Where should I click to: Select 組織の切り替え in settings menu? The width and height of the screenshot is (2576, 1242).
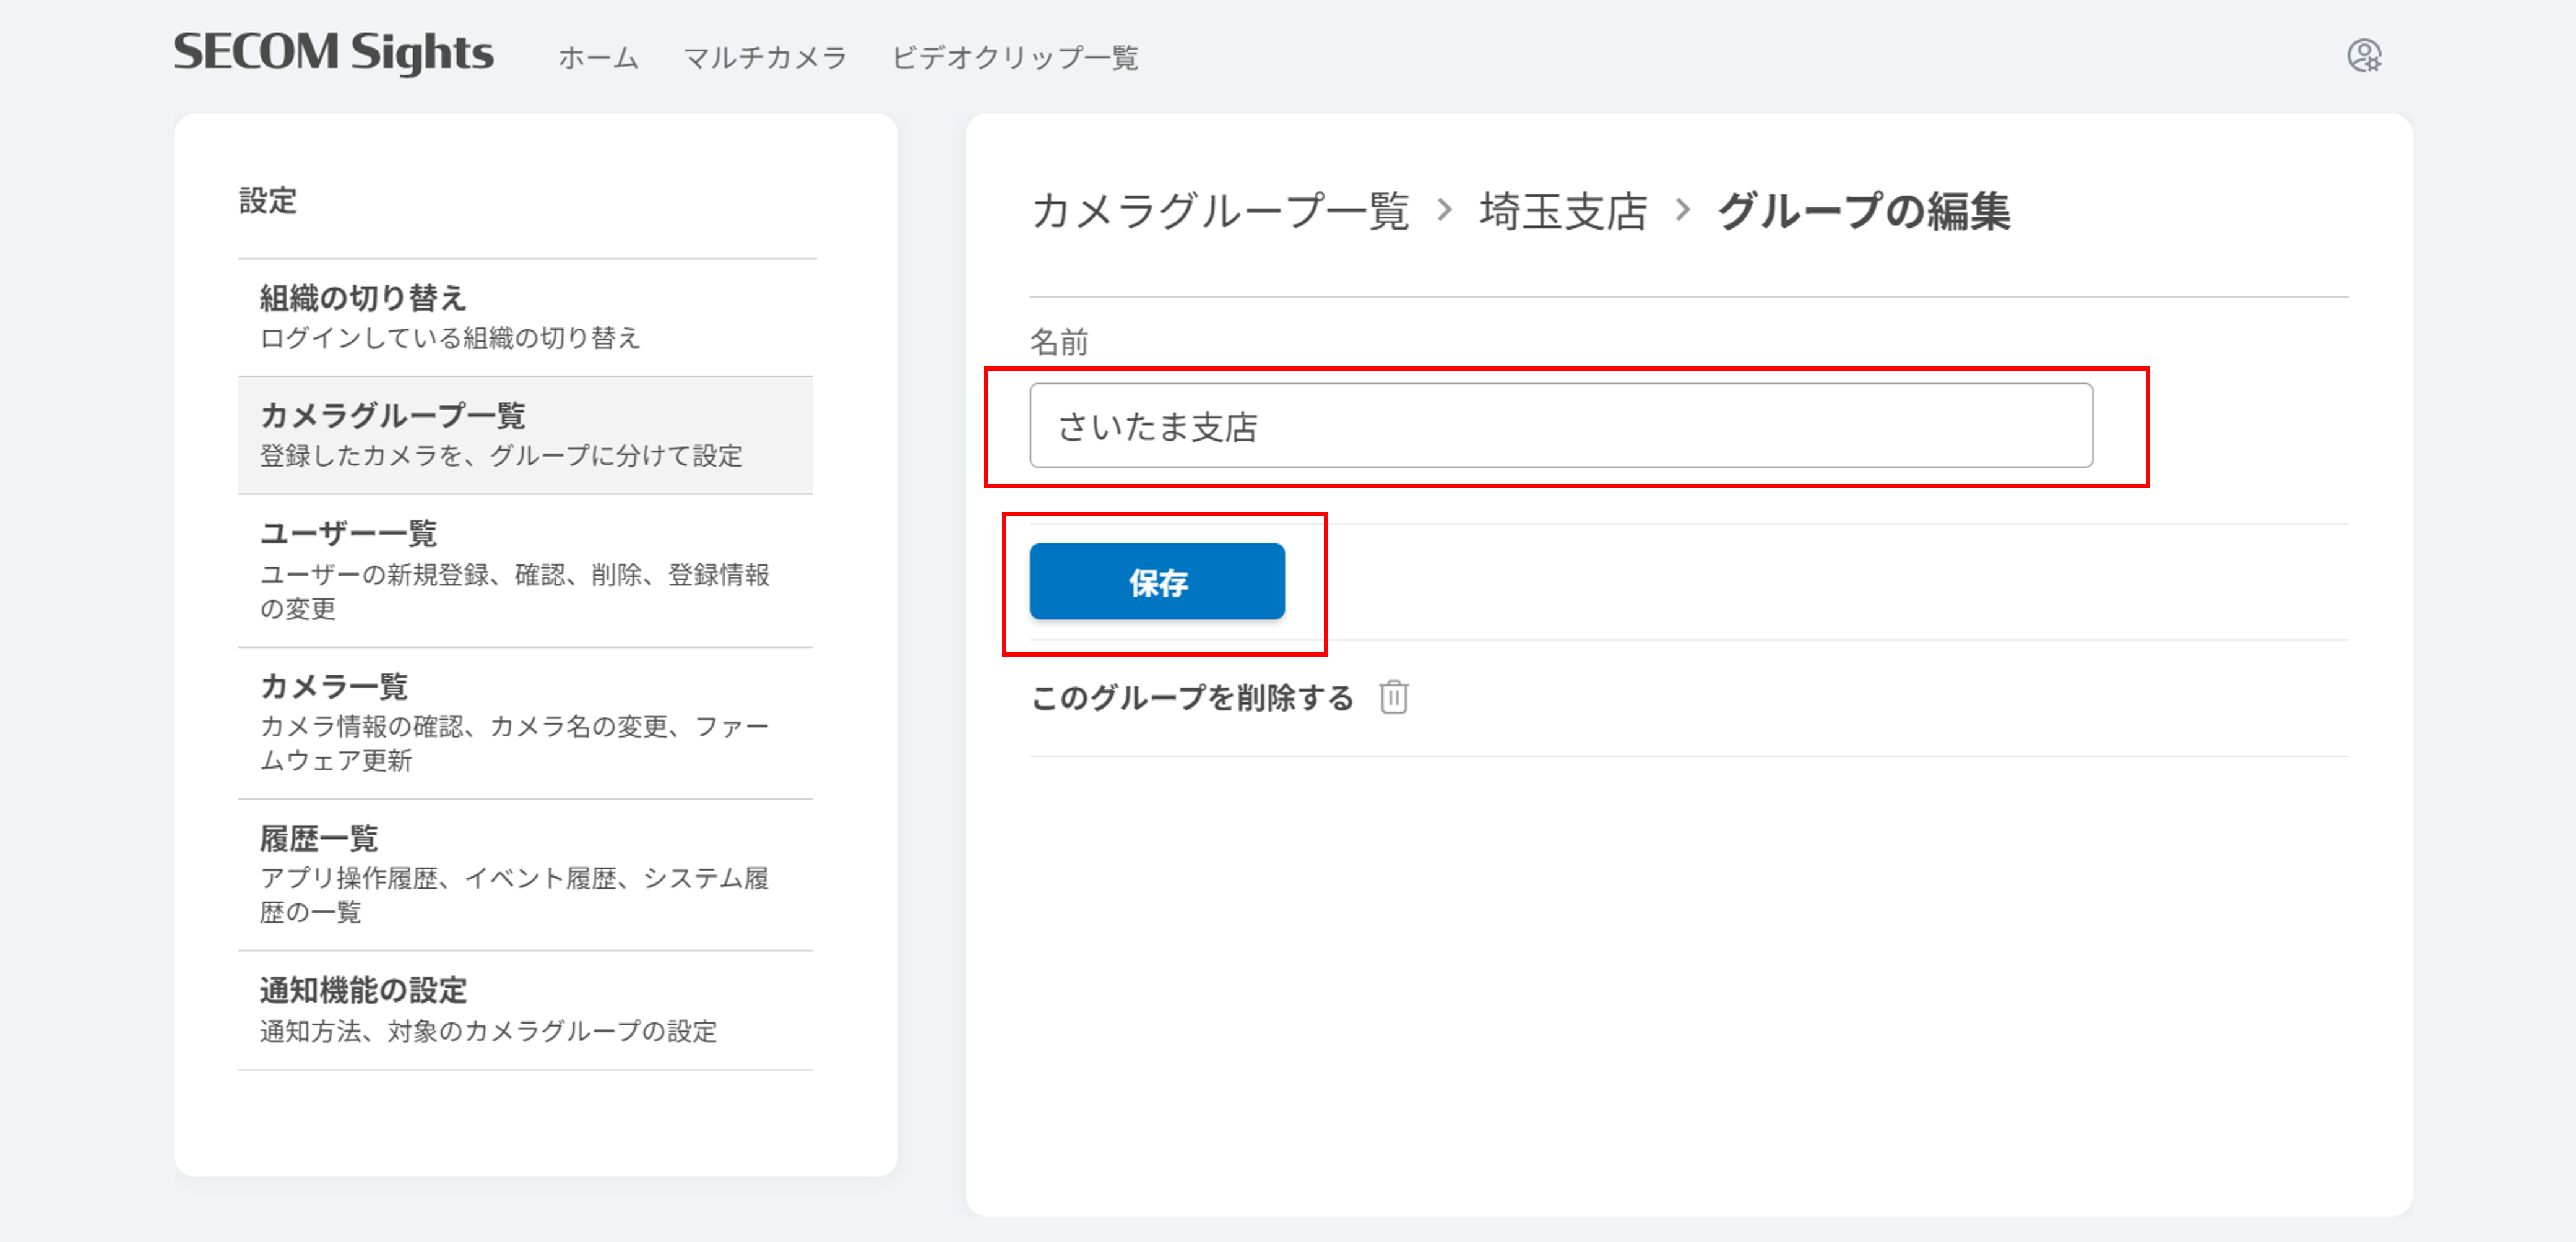(x=525, y=318)
